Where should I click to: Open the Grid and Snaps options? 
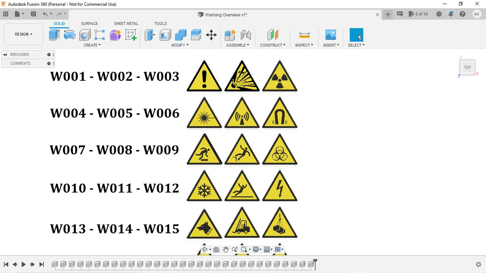267,249
